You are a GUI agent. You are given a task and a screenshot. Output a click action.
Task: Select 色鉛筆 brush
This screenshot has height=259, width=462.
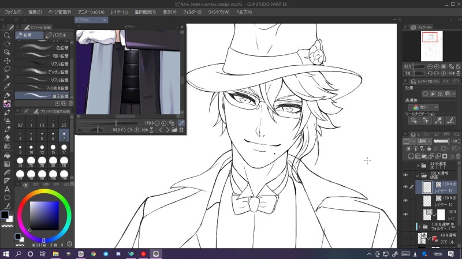(x=42, y=47)
